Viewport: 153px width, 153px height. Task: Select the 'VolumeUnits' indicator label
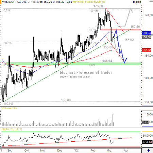pos(9,108)
